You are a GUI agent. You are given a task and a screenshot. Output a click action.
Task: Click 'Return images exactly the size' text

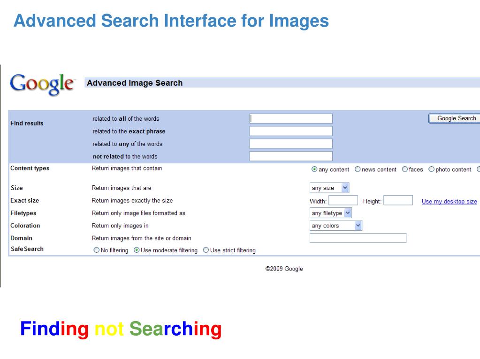[132, 201]
